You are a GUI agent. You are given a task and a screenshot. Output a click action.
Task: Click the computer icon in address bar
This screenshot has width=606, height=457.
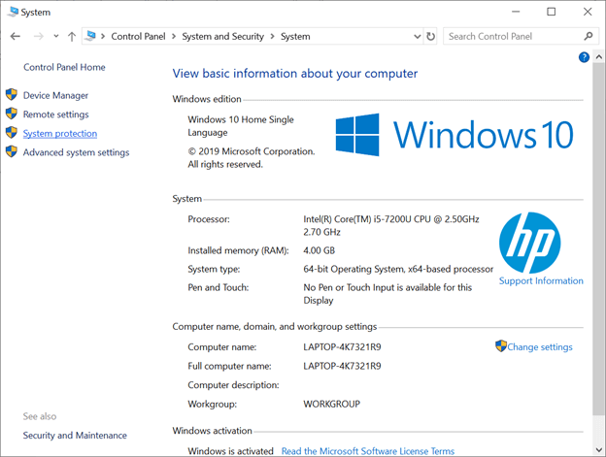(x=90, y=36)
